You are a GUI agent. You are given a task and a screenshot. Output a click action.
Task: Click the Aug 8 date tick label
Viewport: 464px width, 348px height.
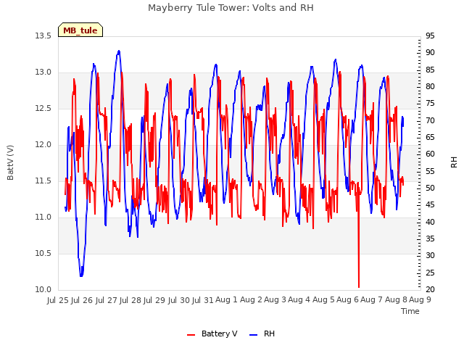pos(396,300)
